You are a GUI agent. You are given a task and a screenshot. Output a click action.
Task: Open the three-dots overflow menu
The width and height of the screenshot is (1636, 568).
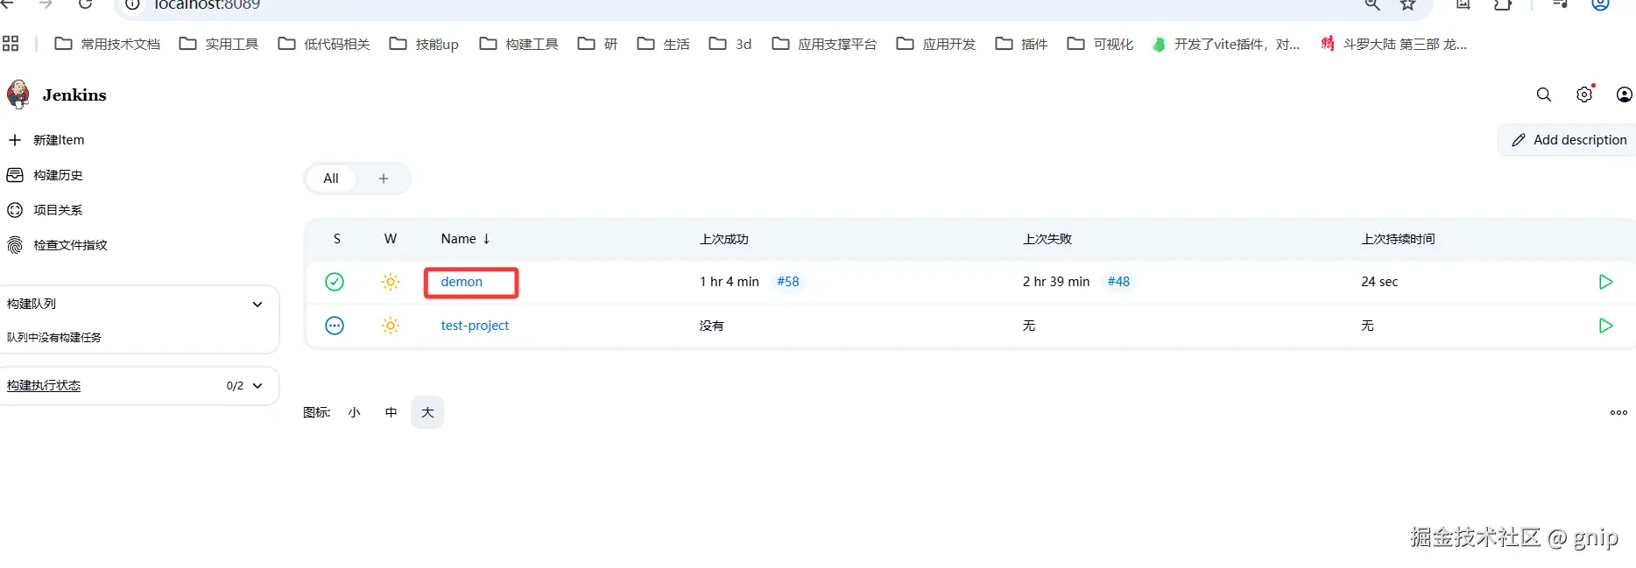(x=1618, y=412)
